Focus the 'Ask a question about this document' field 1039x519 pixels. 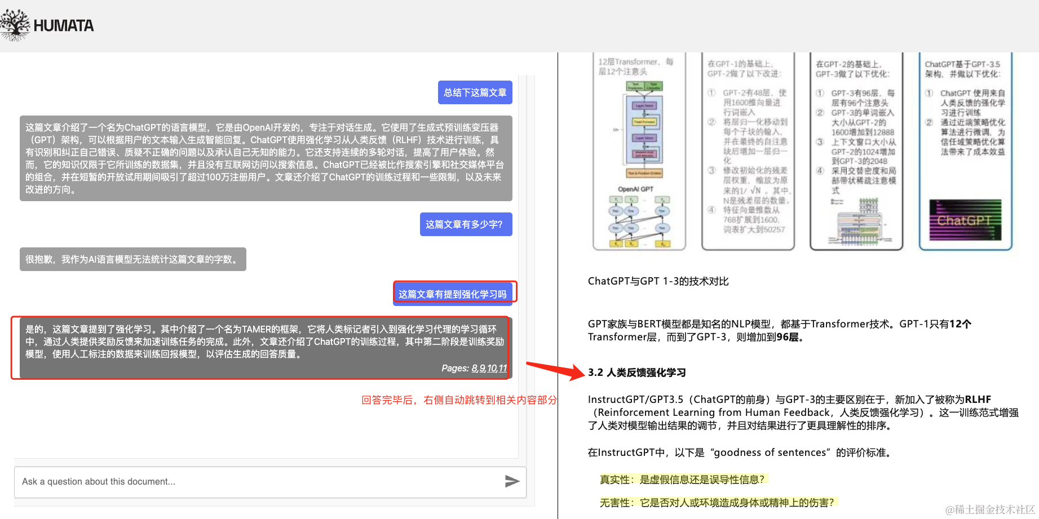[x=270, y=482]
